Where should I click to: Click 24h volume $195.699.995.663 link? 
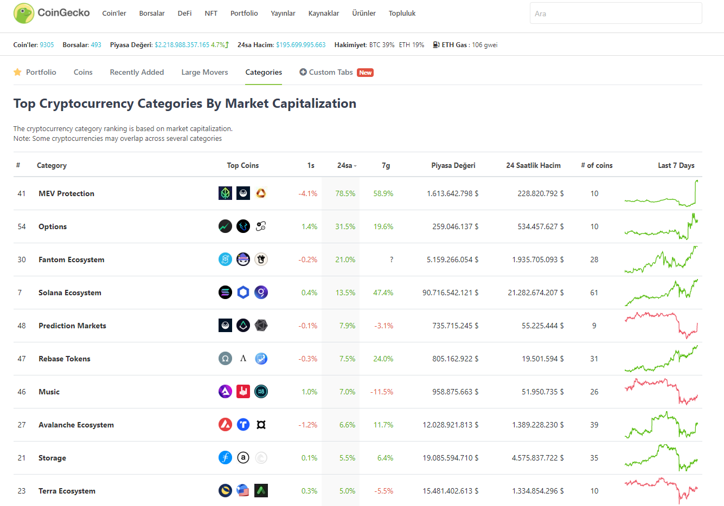pos(301,45)
